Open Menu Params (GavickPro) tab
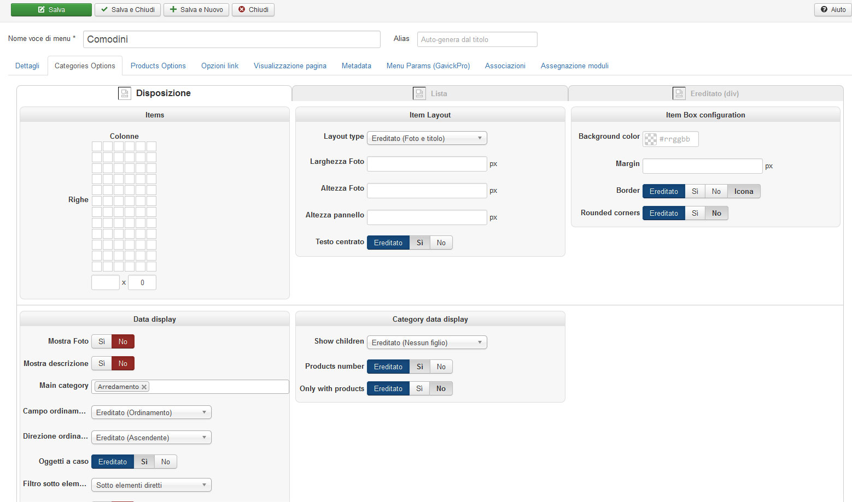This screenshot has height=502, width=852. (x=428, y=66)
